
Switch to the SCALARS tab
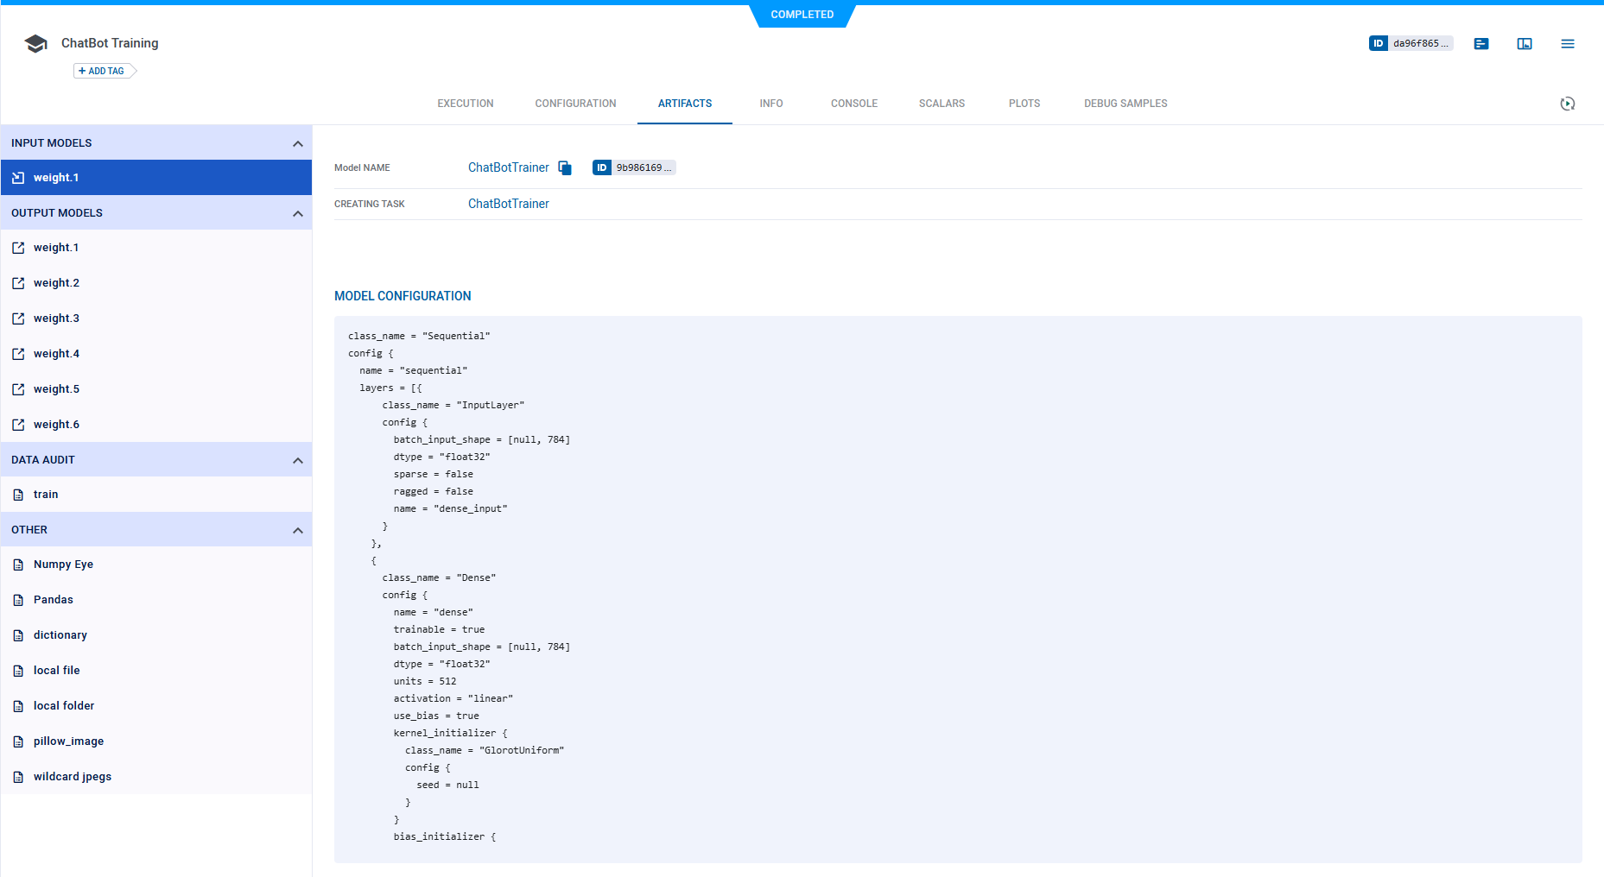pos(941,103)
